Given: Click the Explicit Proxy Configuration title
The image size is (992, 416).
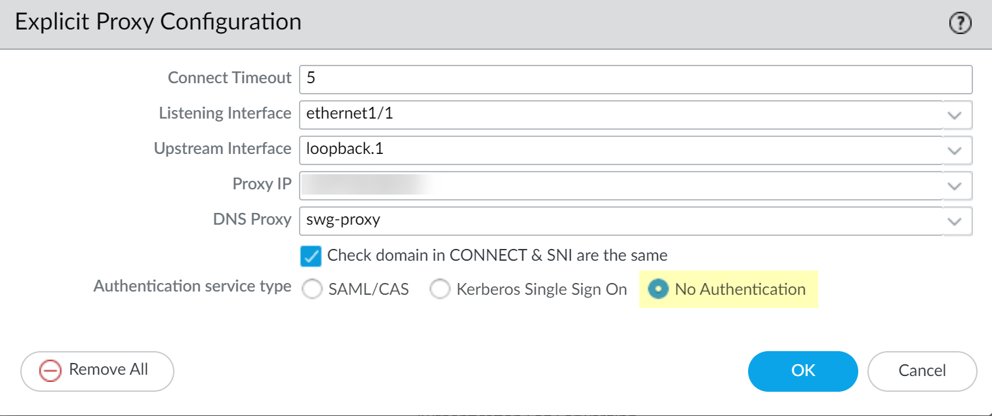Looking at the screenshot, I should pyautogui.click(x=158, y=22).
